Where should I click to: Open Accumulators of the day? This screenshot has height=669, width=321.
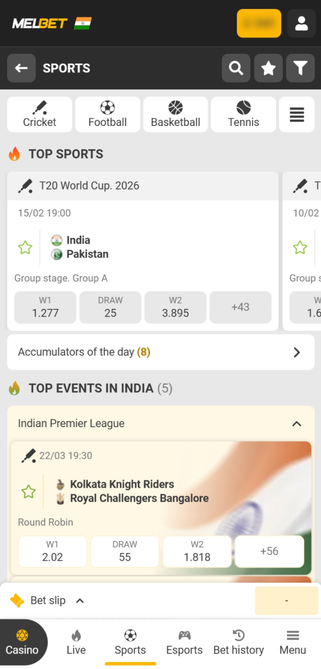[x=160, y=352]
